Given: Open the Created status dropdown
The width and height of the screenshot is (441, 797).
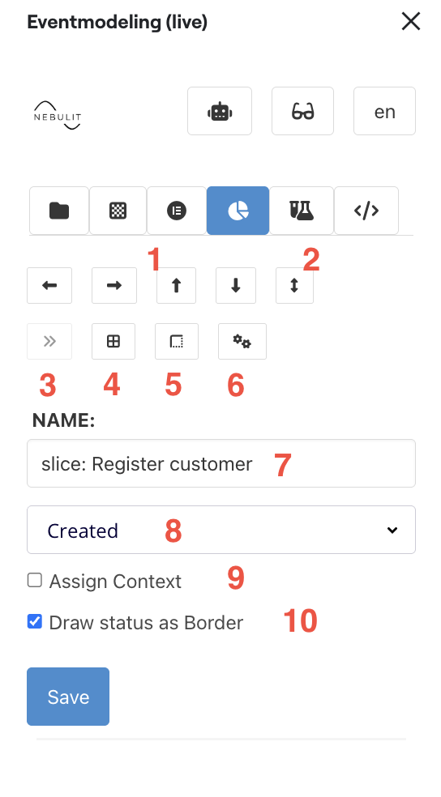Looking at the screenshot, I should pyautogui.click(x=221, y=530).
